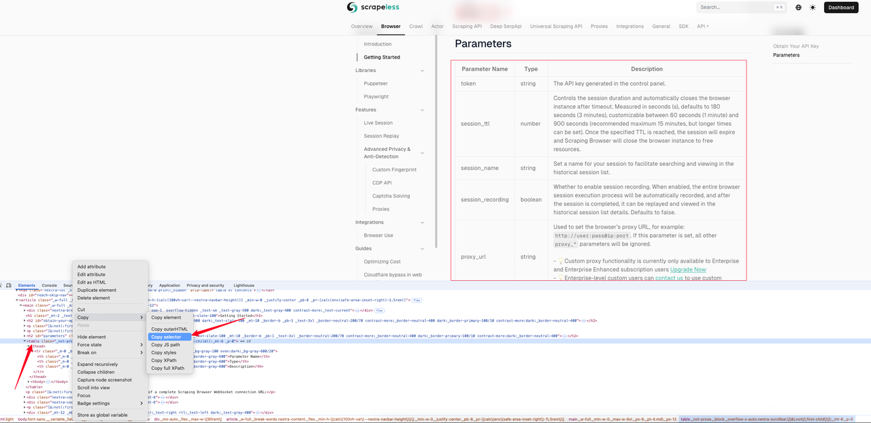Open the SDK nav tab
Viewport: 871px width, 423px height.
[684, 27]
